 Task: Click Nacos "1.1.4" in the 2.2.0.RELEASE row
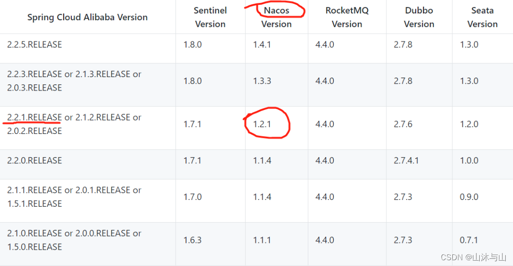click(x=262, y=160)
